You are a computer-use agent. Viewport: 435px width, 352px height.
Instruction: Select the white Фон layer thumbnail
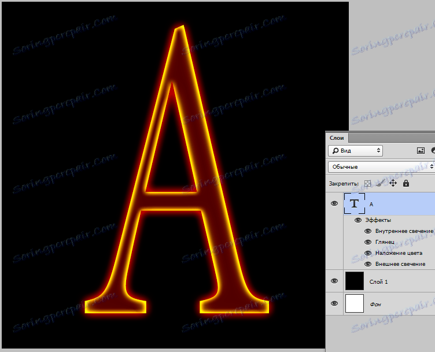[354, 303]
